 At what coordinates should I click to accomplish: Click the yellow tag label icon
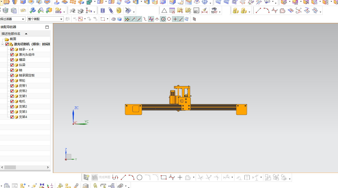click(23, 11)
